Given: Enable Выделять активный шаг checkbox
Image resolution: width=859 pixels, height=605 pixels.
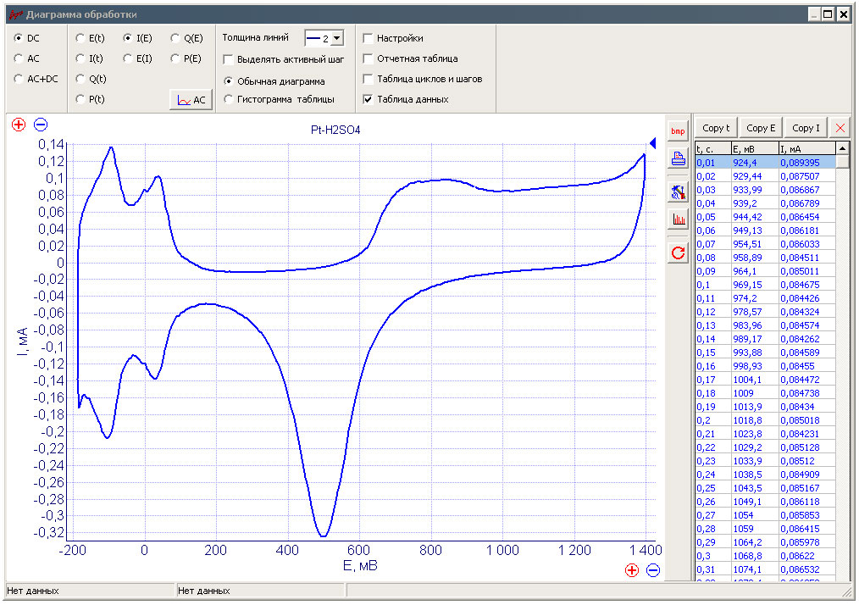Looking at the screenshot, I should click(x=229, y=59).
